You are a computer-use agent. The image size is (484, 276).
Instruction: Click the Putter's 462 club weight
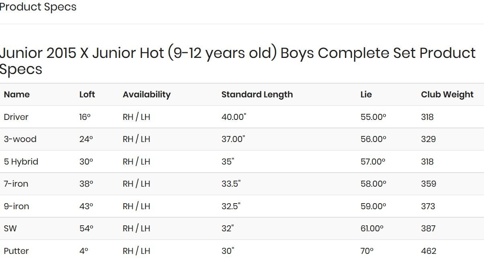point(429,251)
